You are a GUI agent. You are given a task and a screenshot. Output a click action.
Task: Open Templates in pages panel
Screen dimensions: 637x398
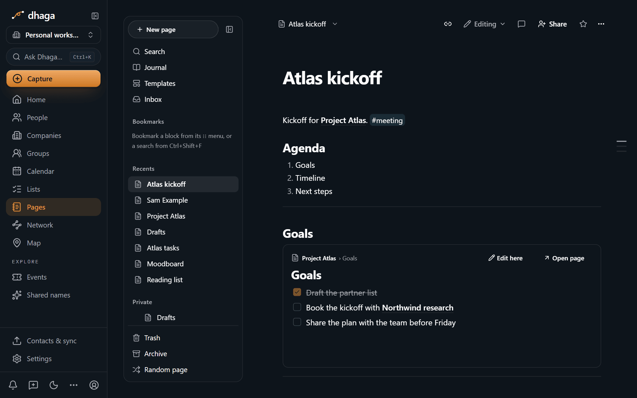[183, 84]
